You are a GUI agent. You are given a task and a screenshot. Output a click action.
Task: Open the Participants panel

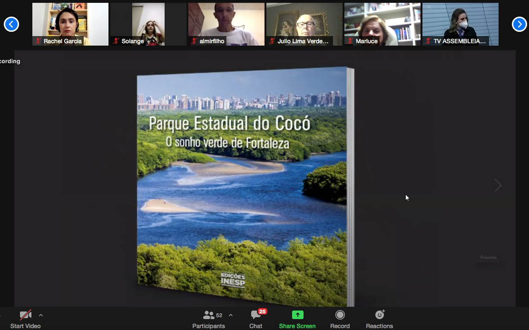click(x=209, y=319)
